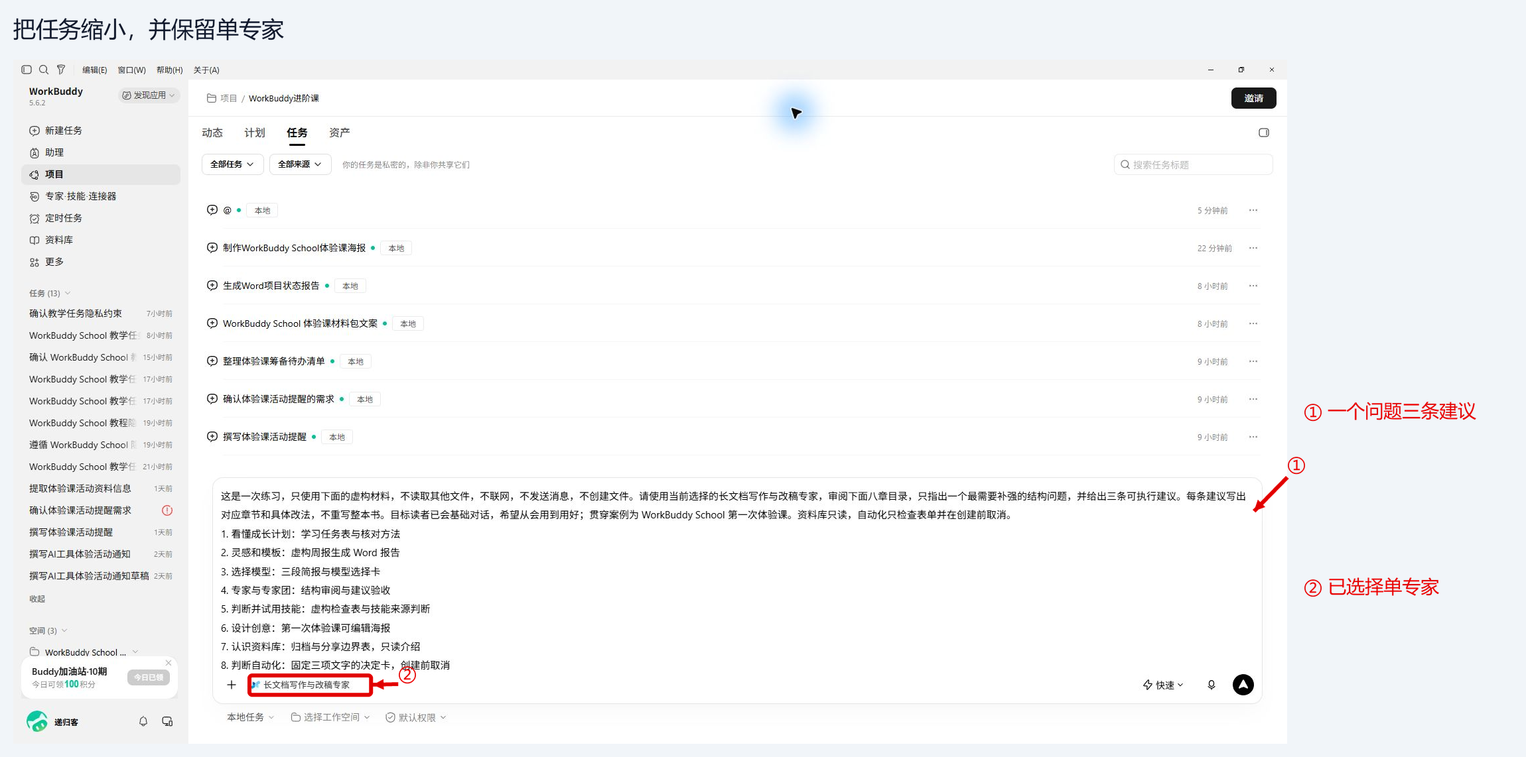Open the 窗口(W) menu
The width and height of the screenshot is (1526, 757).
[131, 70]
